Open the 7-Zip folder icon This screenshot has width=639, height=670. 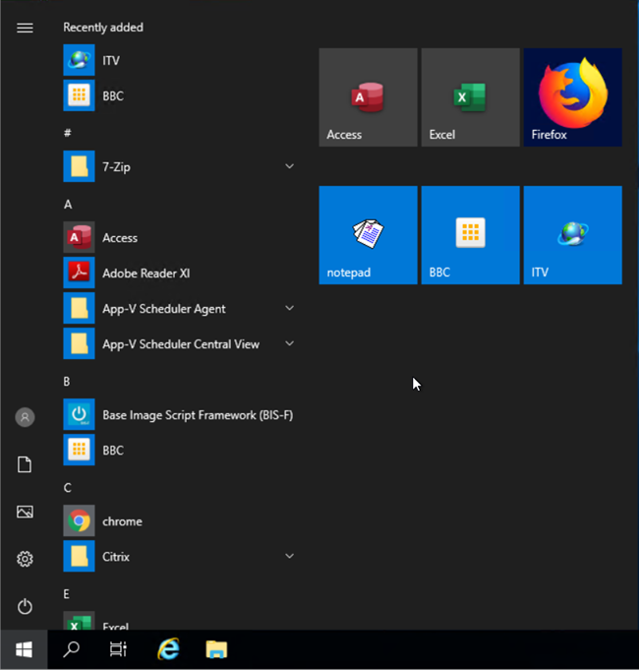click(x=79, y=166)
